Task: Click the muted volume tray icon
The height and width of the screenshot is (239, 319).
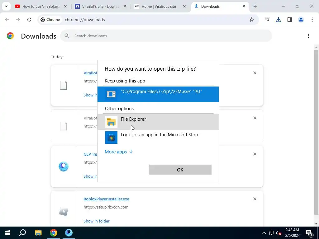Action: [x=279, y=233]
